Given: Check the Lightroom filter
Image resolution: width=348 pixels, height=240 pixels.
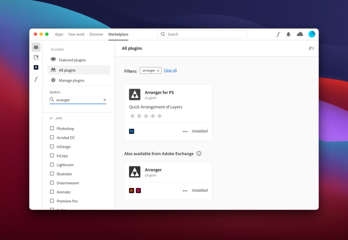Looking at the screenshot, I should coord(52,164).
